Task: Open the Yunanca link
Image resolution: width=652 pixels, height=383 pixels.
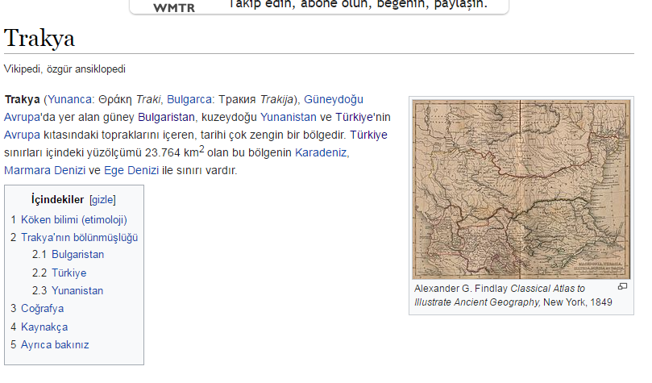Action: click(69, 100)
